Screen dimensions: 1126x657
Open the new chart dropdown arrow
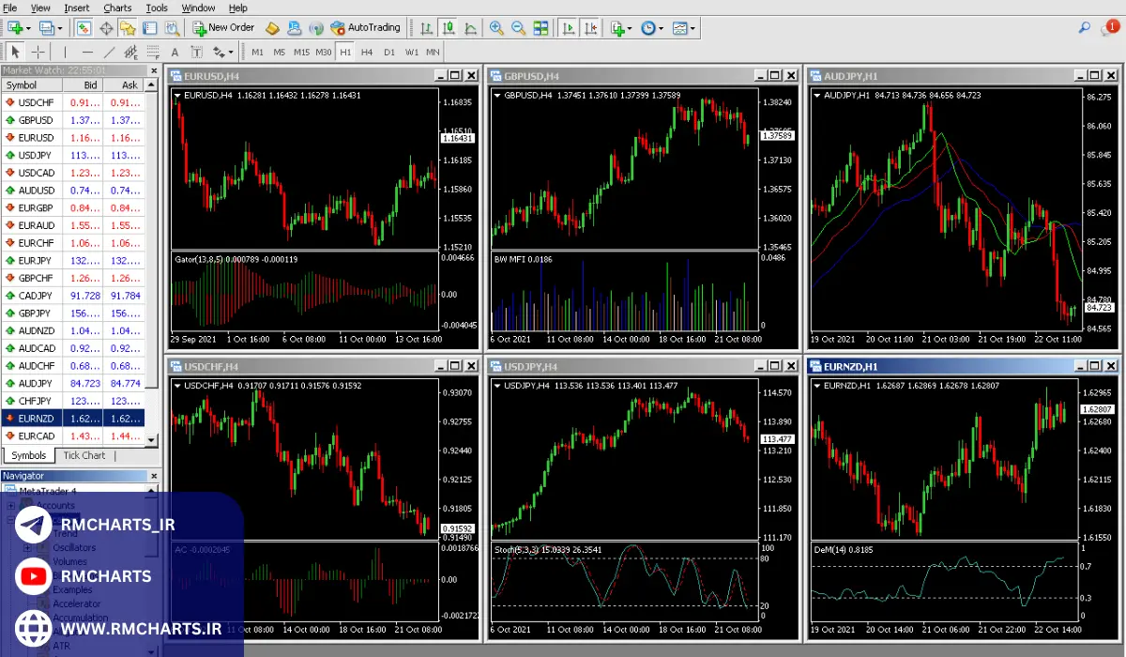click(x=27, y=28)
